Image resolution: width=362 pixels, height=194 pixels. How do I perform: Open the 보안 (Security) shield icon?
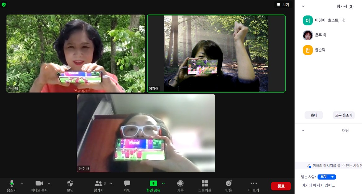click(70, 183)
